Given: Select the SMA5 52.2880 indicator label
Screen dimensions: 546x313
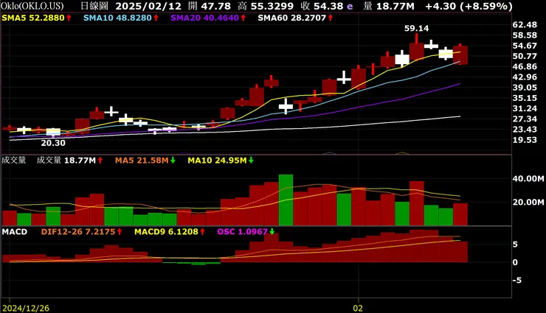Looking at the screenshot, I should 33,18.
